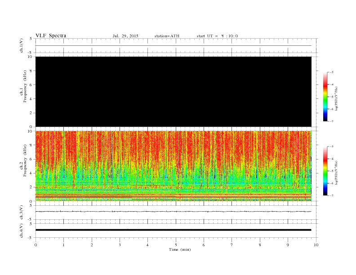Click the 'Time (min)' axis label
The width and height of the screenshot is (356, 275).
(x=180, y=249)
